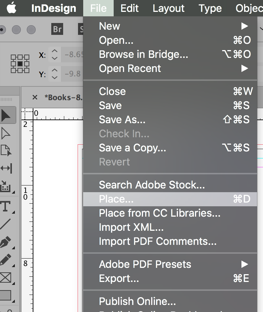Viewport: 263px width, 312px height.
Task: Close the Books-8 document tab
Action: click(35, 97)
